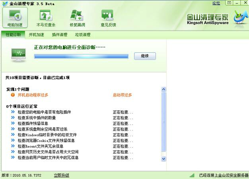Screen dimensions: 249x179
Task: Open the 电脑加速 computer speedup section
Action: [15, 19]
